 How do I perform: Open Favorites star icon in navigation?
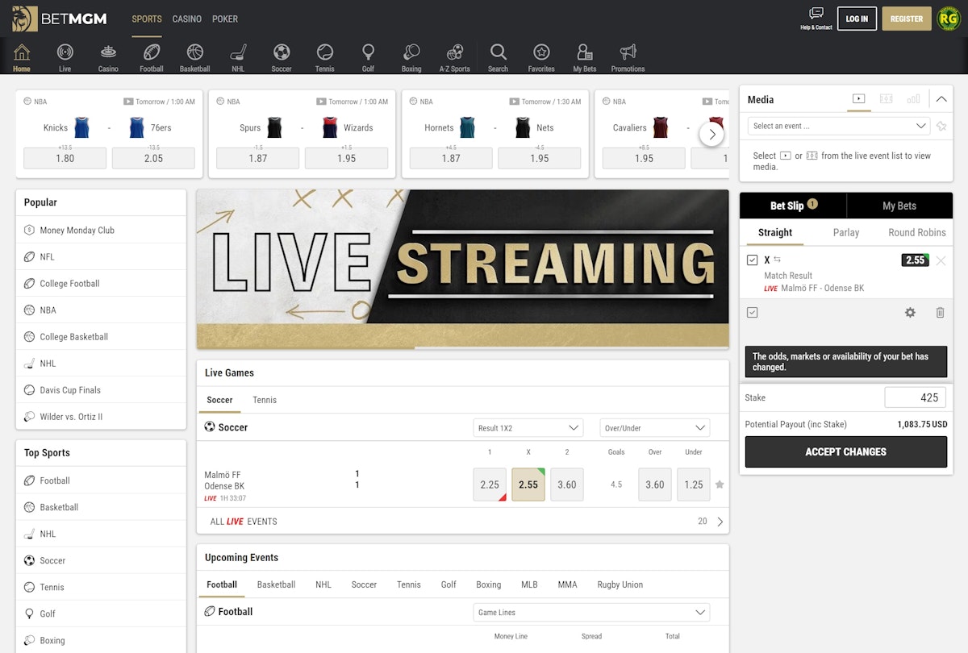(541, 52)
